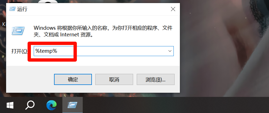The image size is (269, 113).
Task: Click the Windows description text in dialog
Action: (103, 31)
